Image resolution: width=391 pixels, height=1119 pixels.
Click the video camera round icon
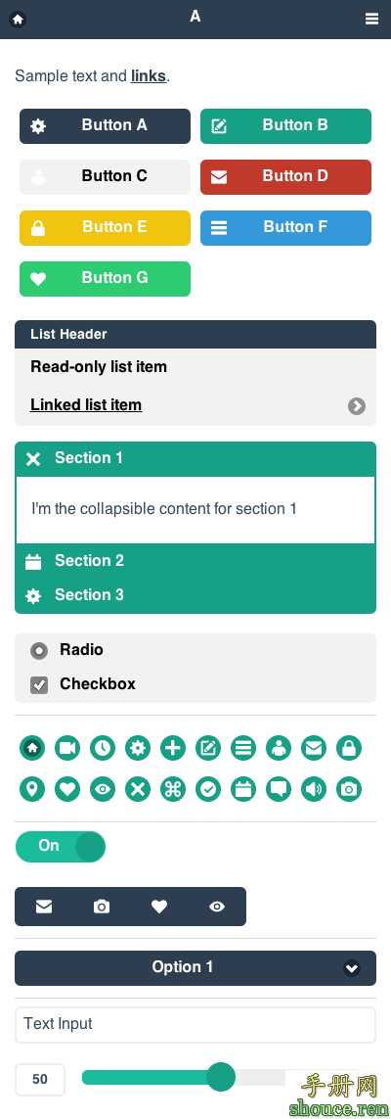tap(66, 748)
